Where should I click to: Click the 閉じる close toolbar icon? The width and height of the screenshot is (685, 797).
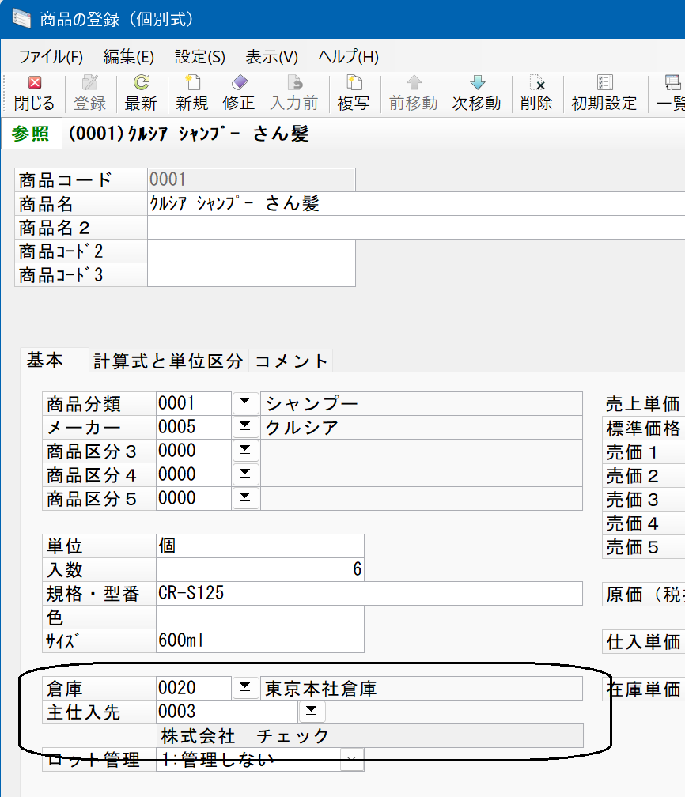pyautogui.click(x=34, y=83)
